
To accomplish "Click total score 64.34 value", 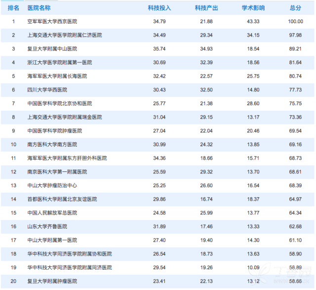I will pos(295,213).
